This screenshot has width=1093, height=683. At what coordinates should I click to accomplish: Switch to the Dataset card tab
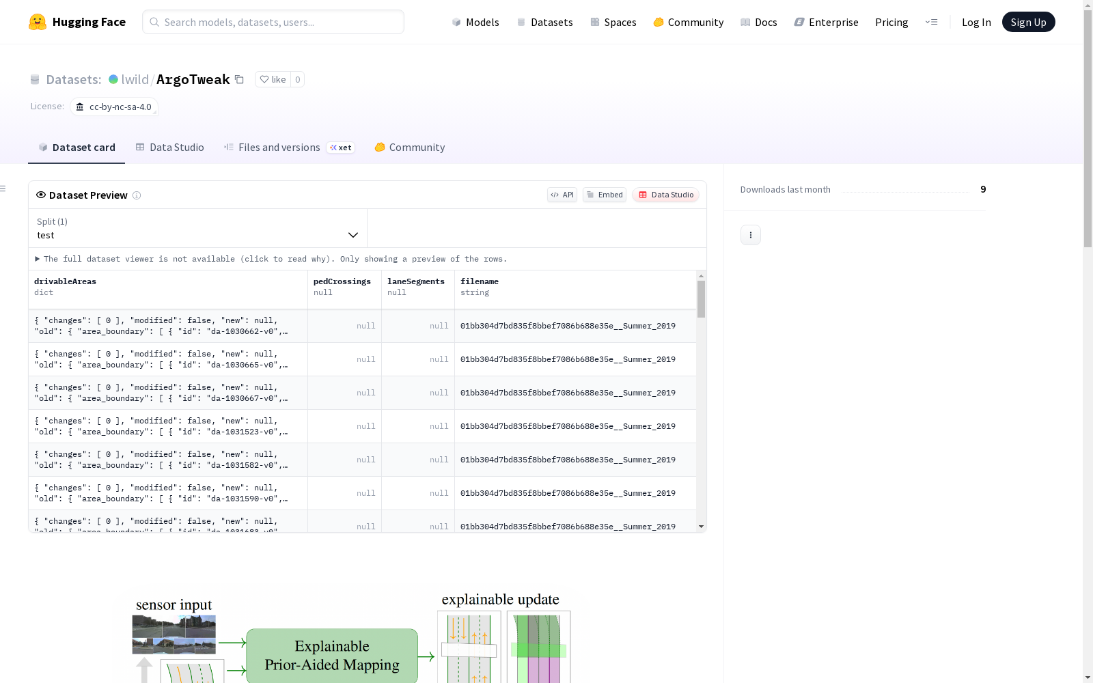pos(77,148)
